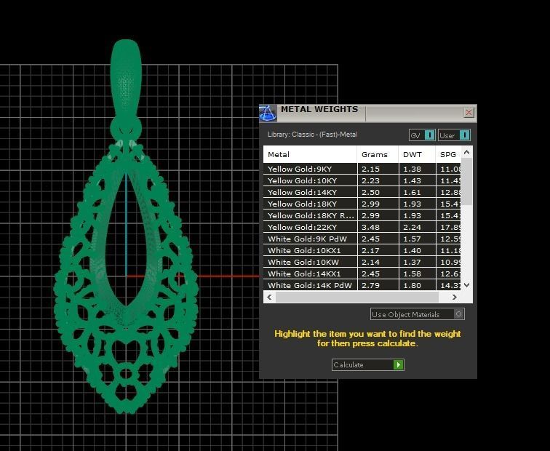
Task: Select the Yellow Gold:9KY row
Action: 362,169
